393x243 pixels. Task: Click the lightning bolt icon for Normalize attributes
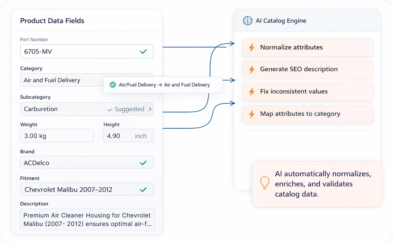click(x=252, y=48)
